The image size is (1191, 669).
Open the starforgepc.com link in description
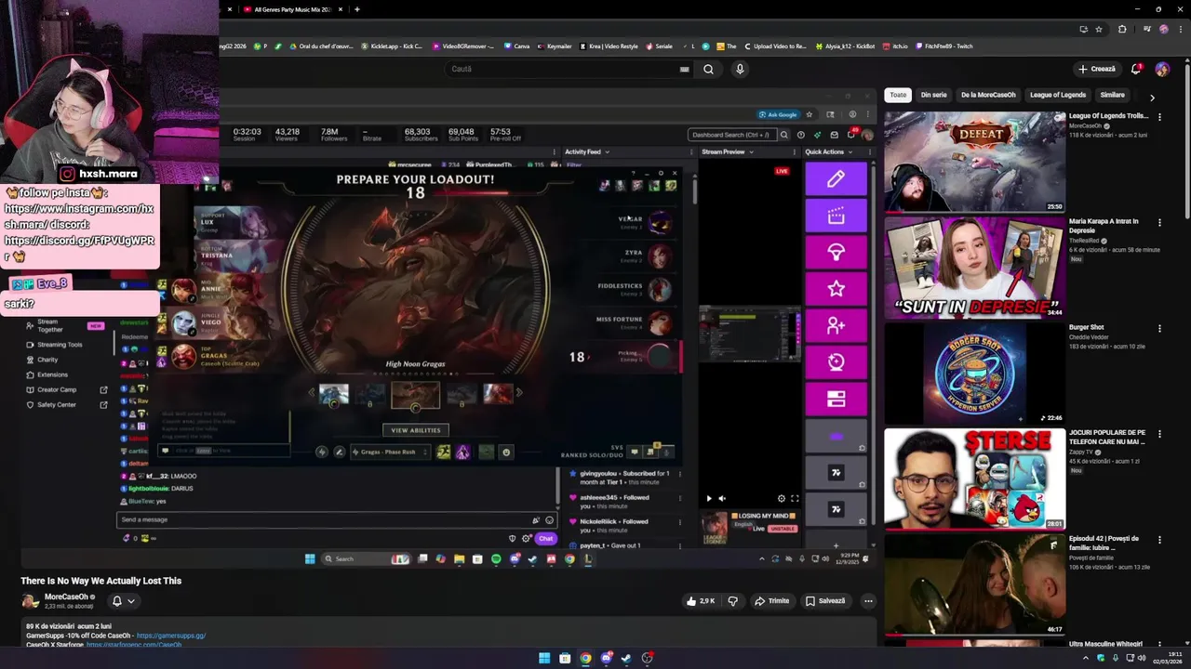coord(134,645)
